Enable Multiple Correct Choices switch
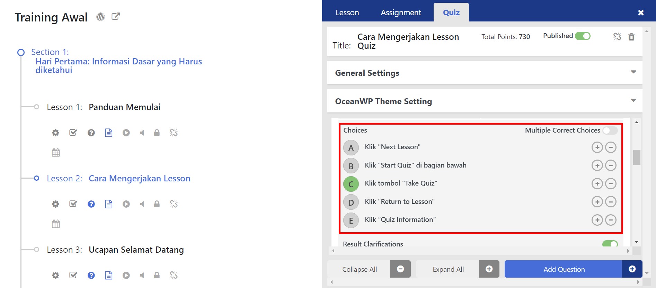Screen dimensions: 656x288 [x=610, y=130]
